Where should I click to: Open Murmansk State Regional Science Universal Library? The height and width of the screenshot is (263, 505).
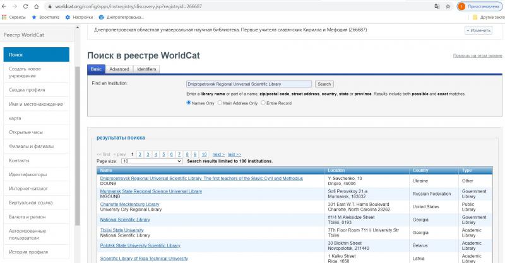pyautogui.click(x=151, y=191)
